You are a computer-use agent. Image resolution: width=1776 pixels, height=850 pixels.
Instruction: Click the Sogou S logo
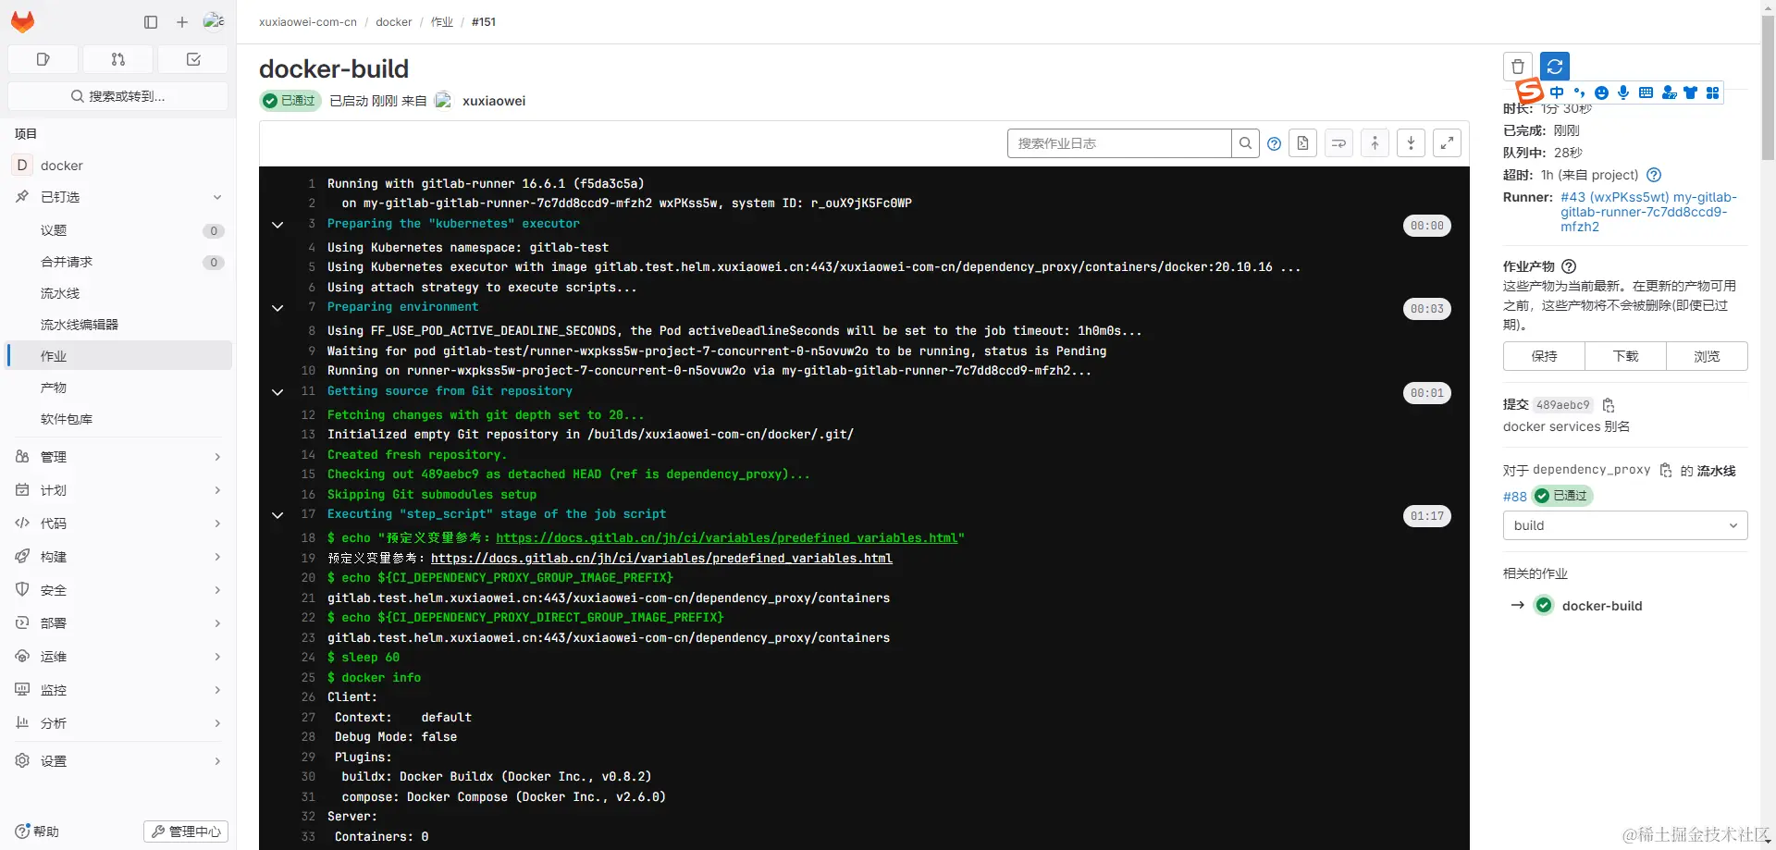(1530, 91)
